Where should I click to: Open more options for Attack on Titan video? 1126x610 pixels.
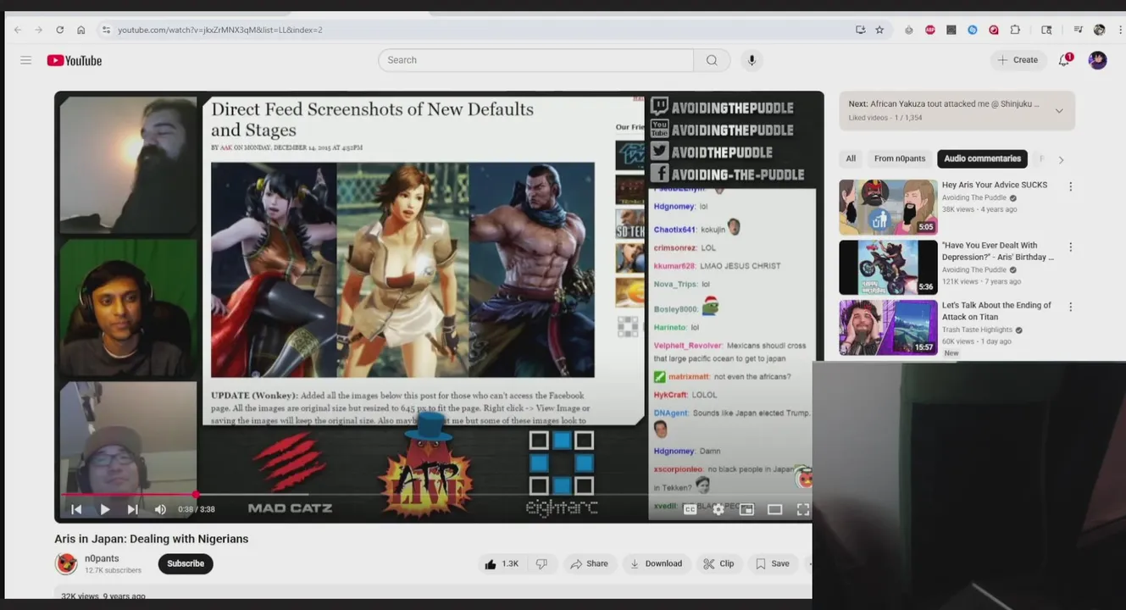click(x=1070, y=307)
